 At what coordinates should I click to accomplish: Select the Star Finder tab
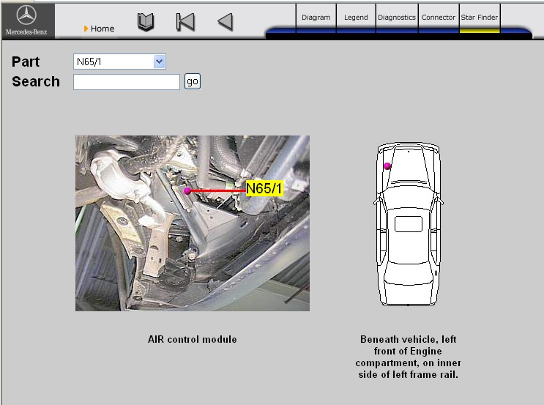[480, 18]
